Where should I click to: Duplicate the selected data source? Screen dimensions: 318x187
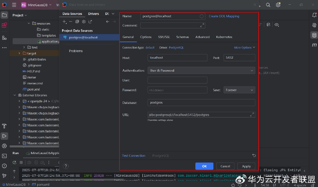(x=77, y=22)
